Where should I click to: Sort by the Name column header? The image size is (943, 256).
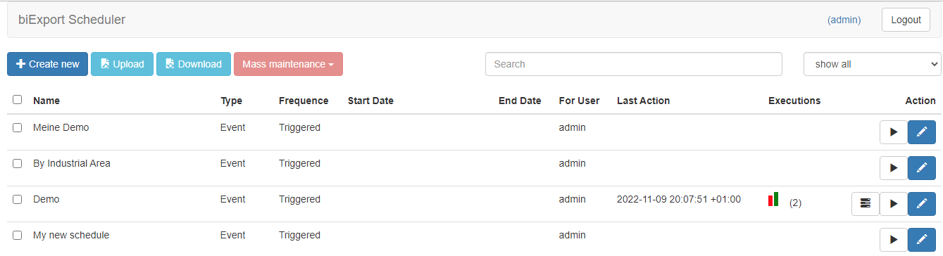click(46, 101)
